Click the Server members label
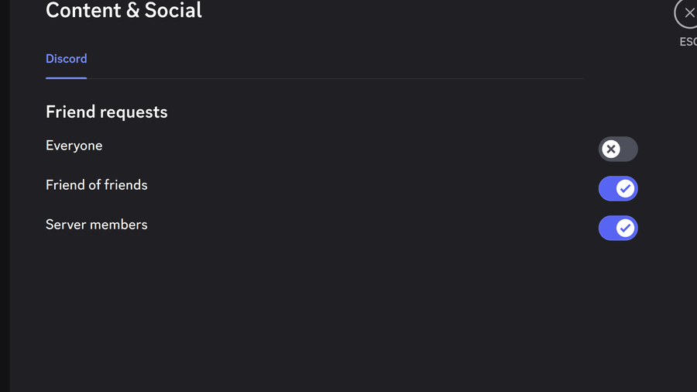 [97, 225]
